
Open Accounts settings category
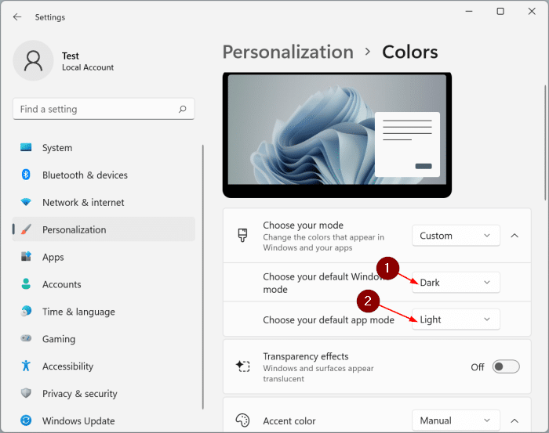pos(104,284)
